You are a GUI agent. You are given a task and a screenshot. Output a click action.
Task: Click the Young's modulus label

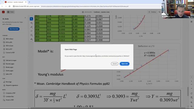pyautogui.click(x=51, y=74)
